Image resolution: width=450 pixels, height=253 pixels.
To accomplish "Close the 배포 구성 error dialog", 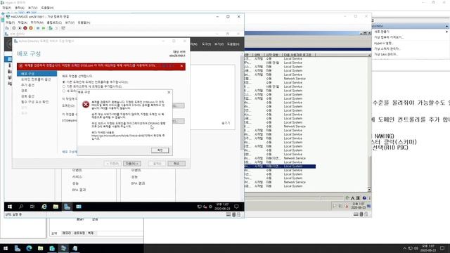I will click(169, 92).
